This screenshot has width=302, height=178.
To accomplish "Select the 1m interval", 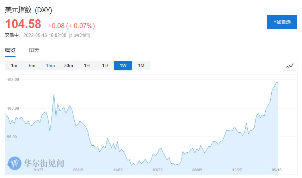I will click(14, 66).
